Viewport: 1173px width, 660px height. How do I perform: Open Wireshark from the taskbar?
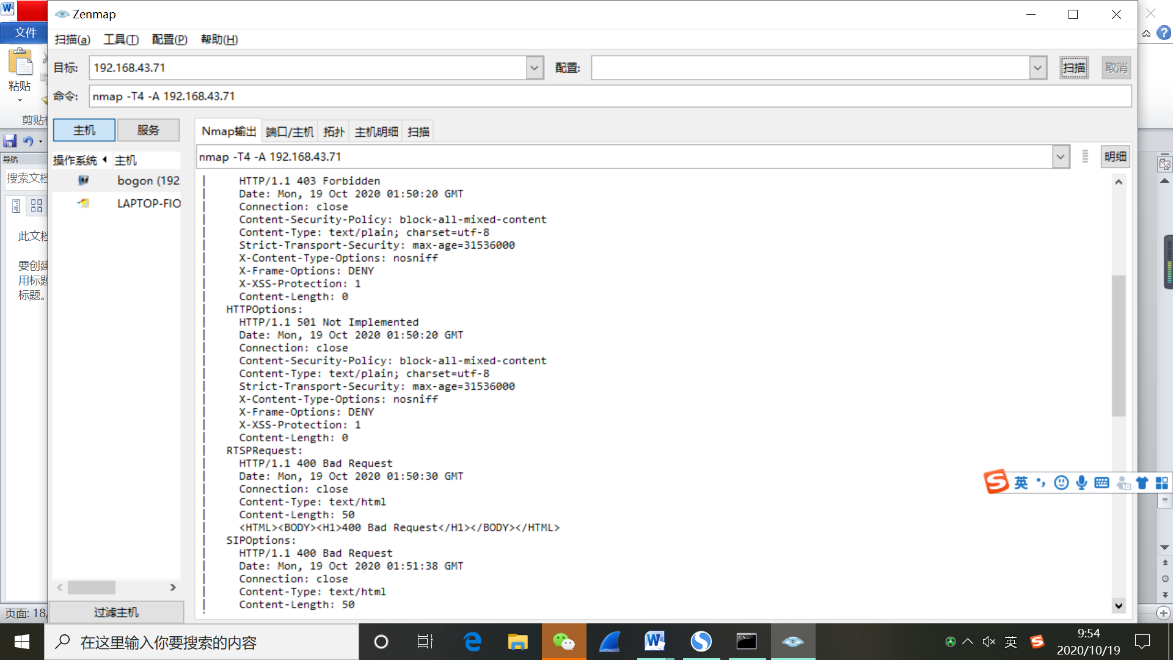(x=609, y=642)
